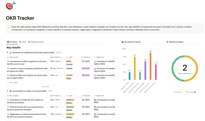
Task: Click the orange 88% bar in the chart
Action: tap(151, 66)
